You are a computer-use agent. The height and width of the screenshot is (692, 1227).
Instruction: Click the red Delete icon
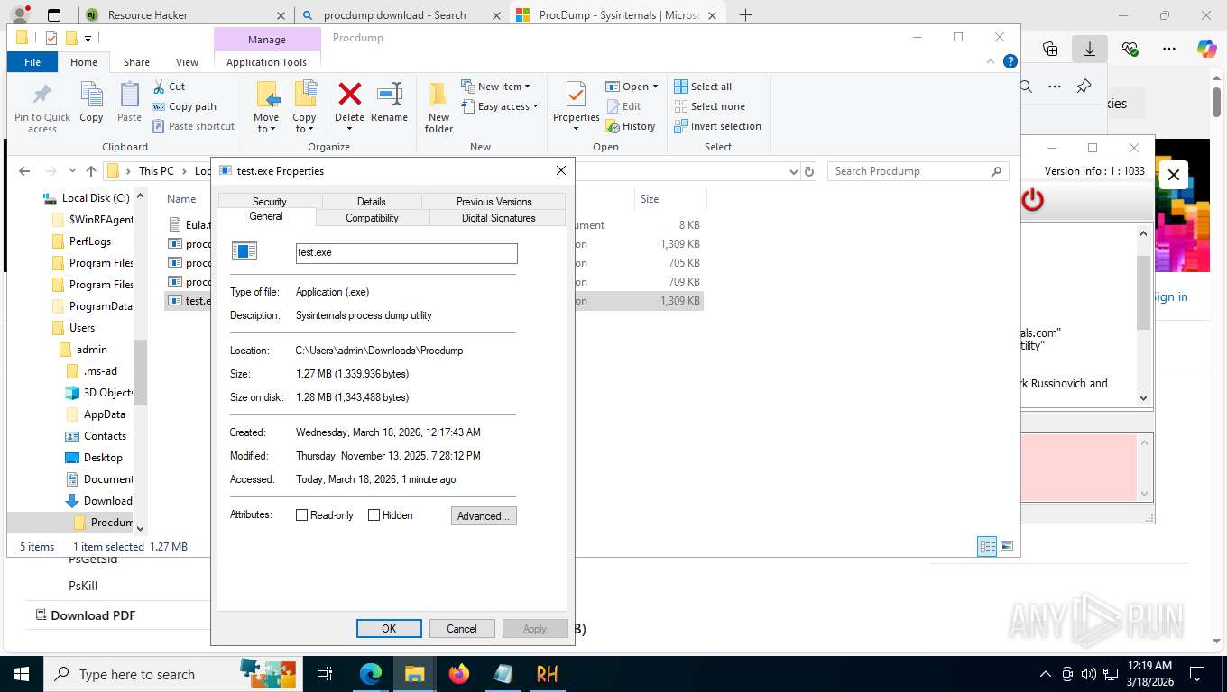click(349, 94)
